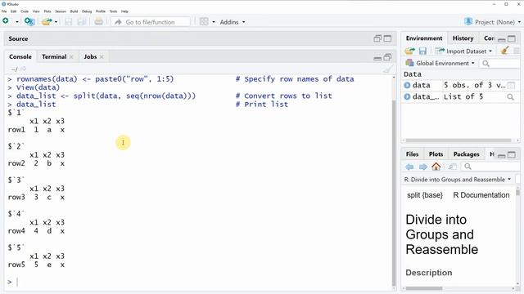Open the Help menu
The height and width of the screenshot is (294, 524).
pos(124,11)
